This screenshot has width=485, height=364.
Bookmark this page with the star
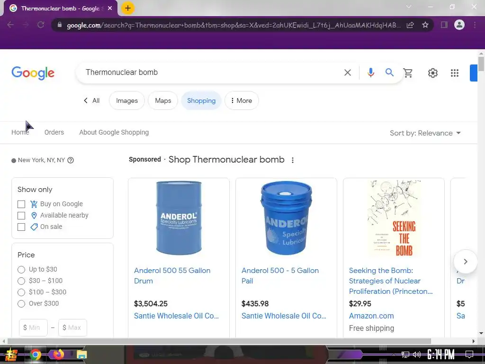coord(425,25)
